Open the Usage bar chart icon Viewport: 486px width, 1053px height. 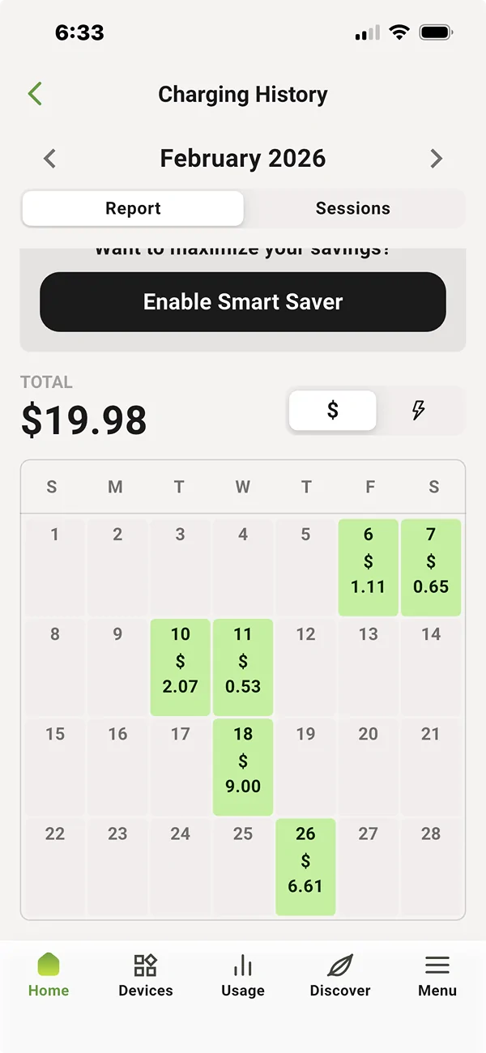point(243,966)
